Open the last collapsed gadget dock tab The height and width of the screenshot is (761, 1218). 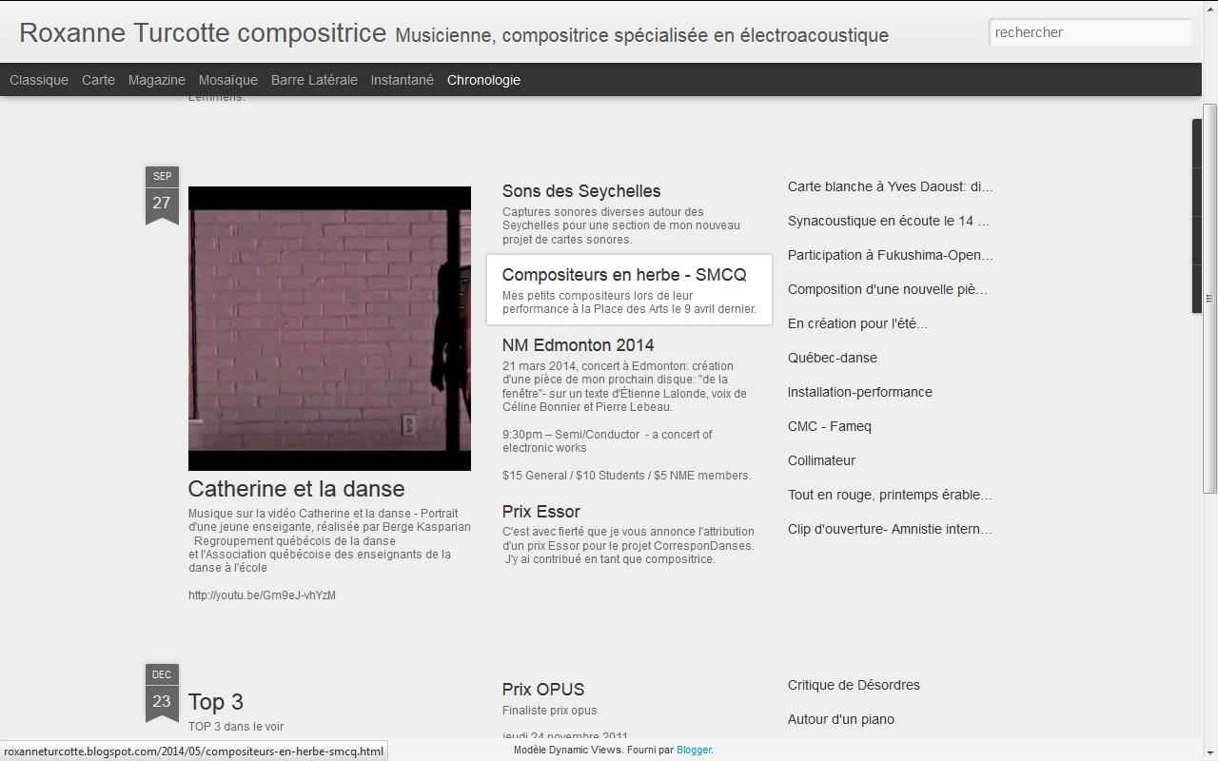[x=1197, y=288]
